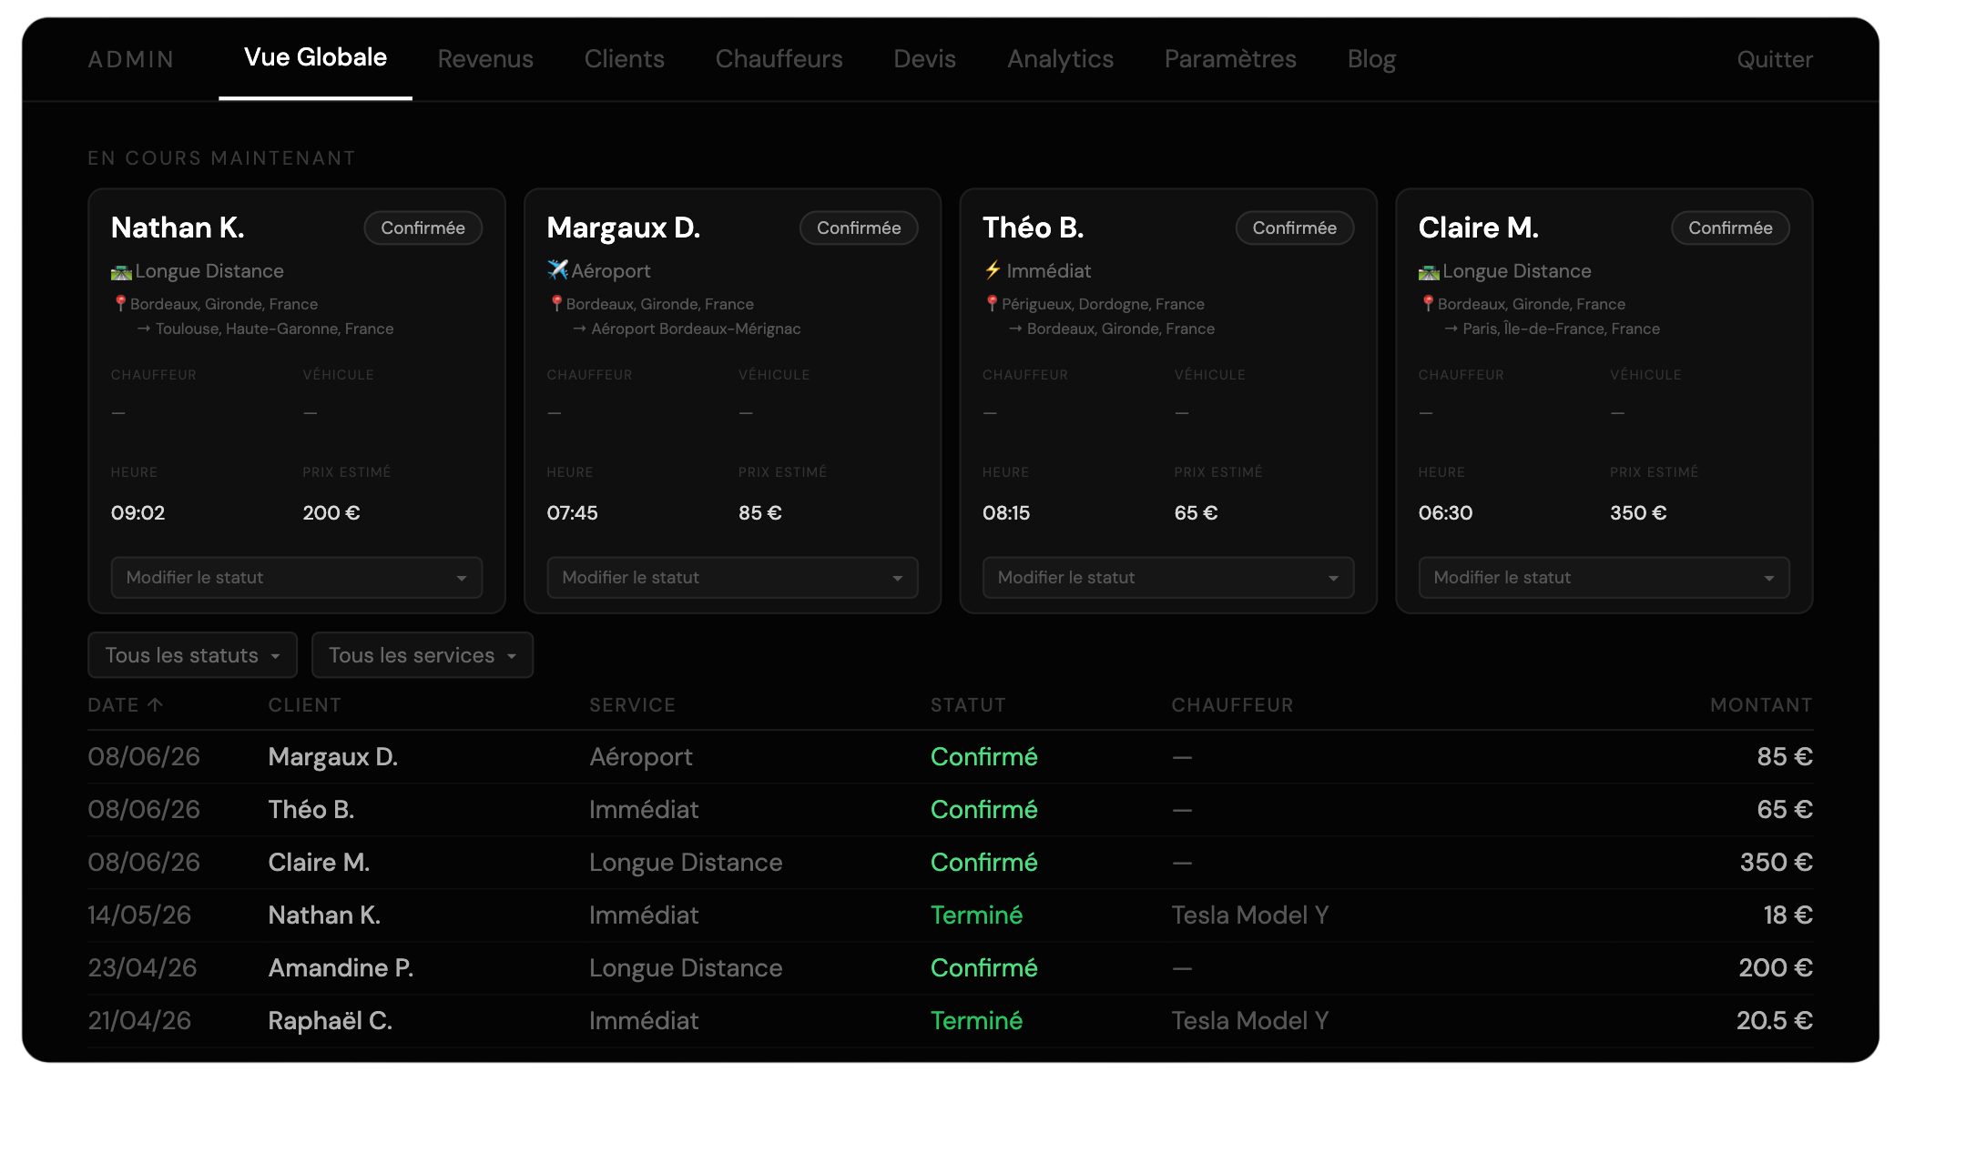1986x1173 pixels.
Task: Go to the Clients tab
Action: pos(625,59)
